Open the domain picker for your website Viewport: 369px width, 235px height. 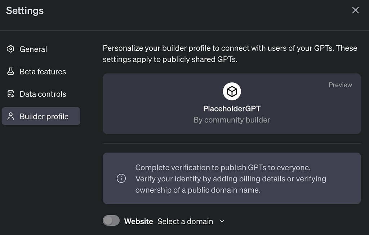(191, 221)
